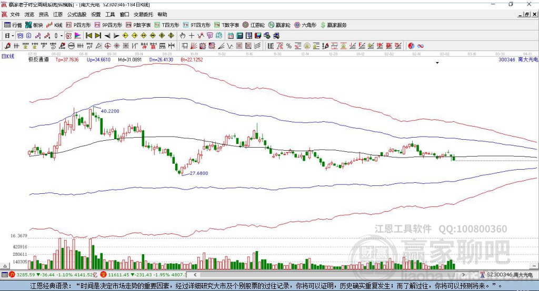Click small black triangle marker above chart
The image size is (539, 291).
click(437, 63)
